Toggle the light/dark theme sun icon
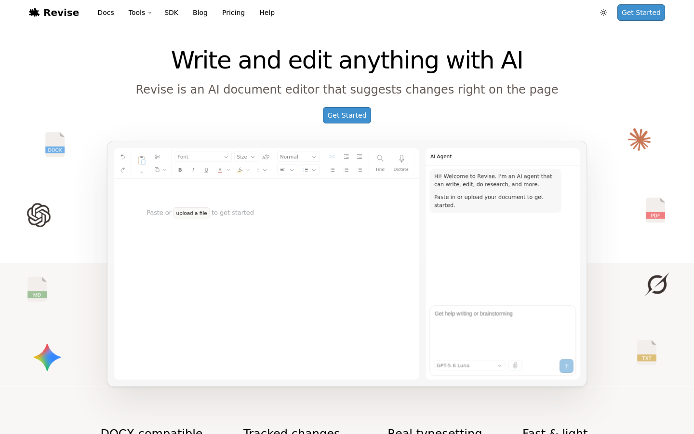 click(603, 13)
